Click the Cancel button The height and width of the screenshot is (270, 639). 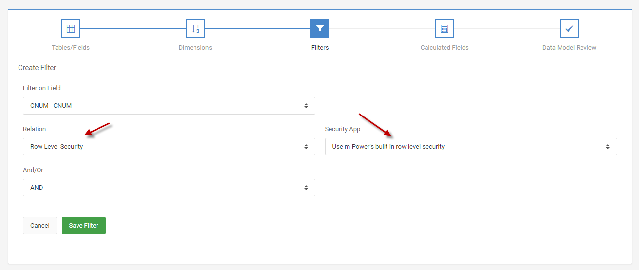click(x=40, y=226)
